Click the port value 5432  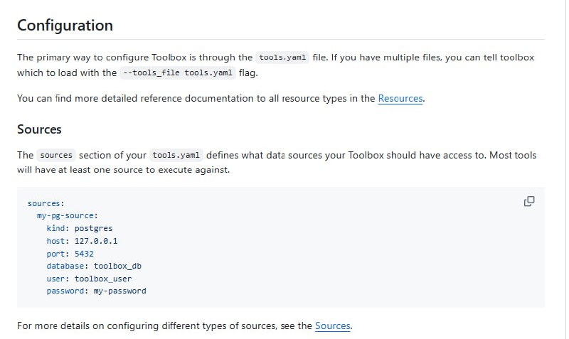coord(84,254)
